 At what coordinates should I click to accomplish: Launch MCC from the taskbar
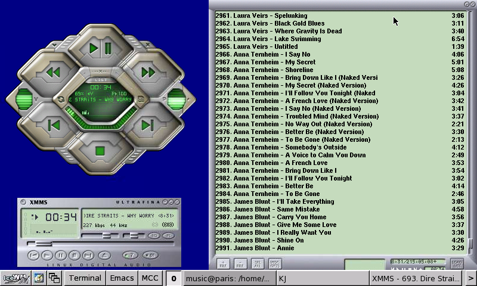tap(150, 278)
